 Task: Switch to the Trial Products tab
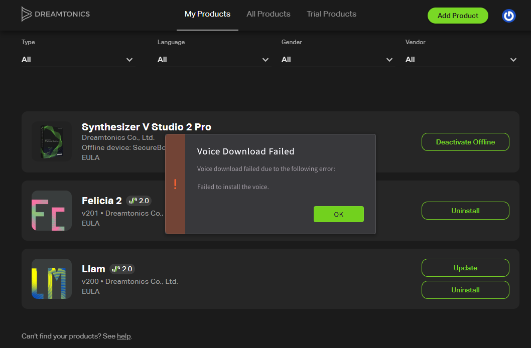tap(331, 14)
